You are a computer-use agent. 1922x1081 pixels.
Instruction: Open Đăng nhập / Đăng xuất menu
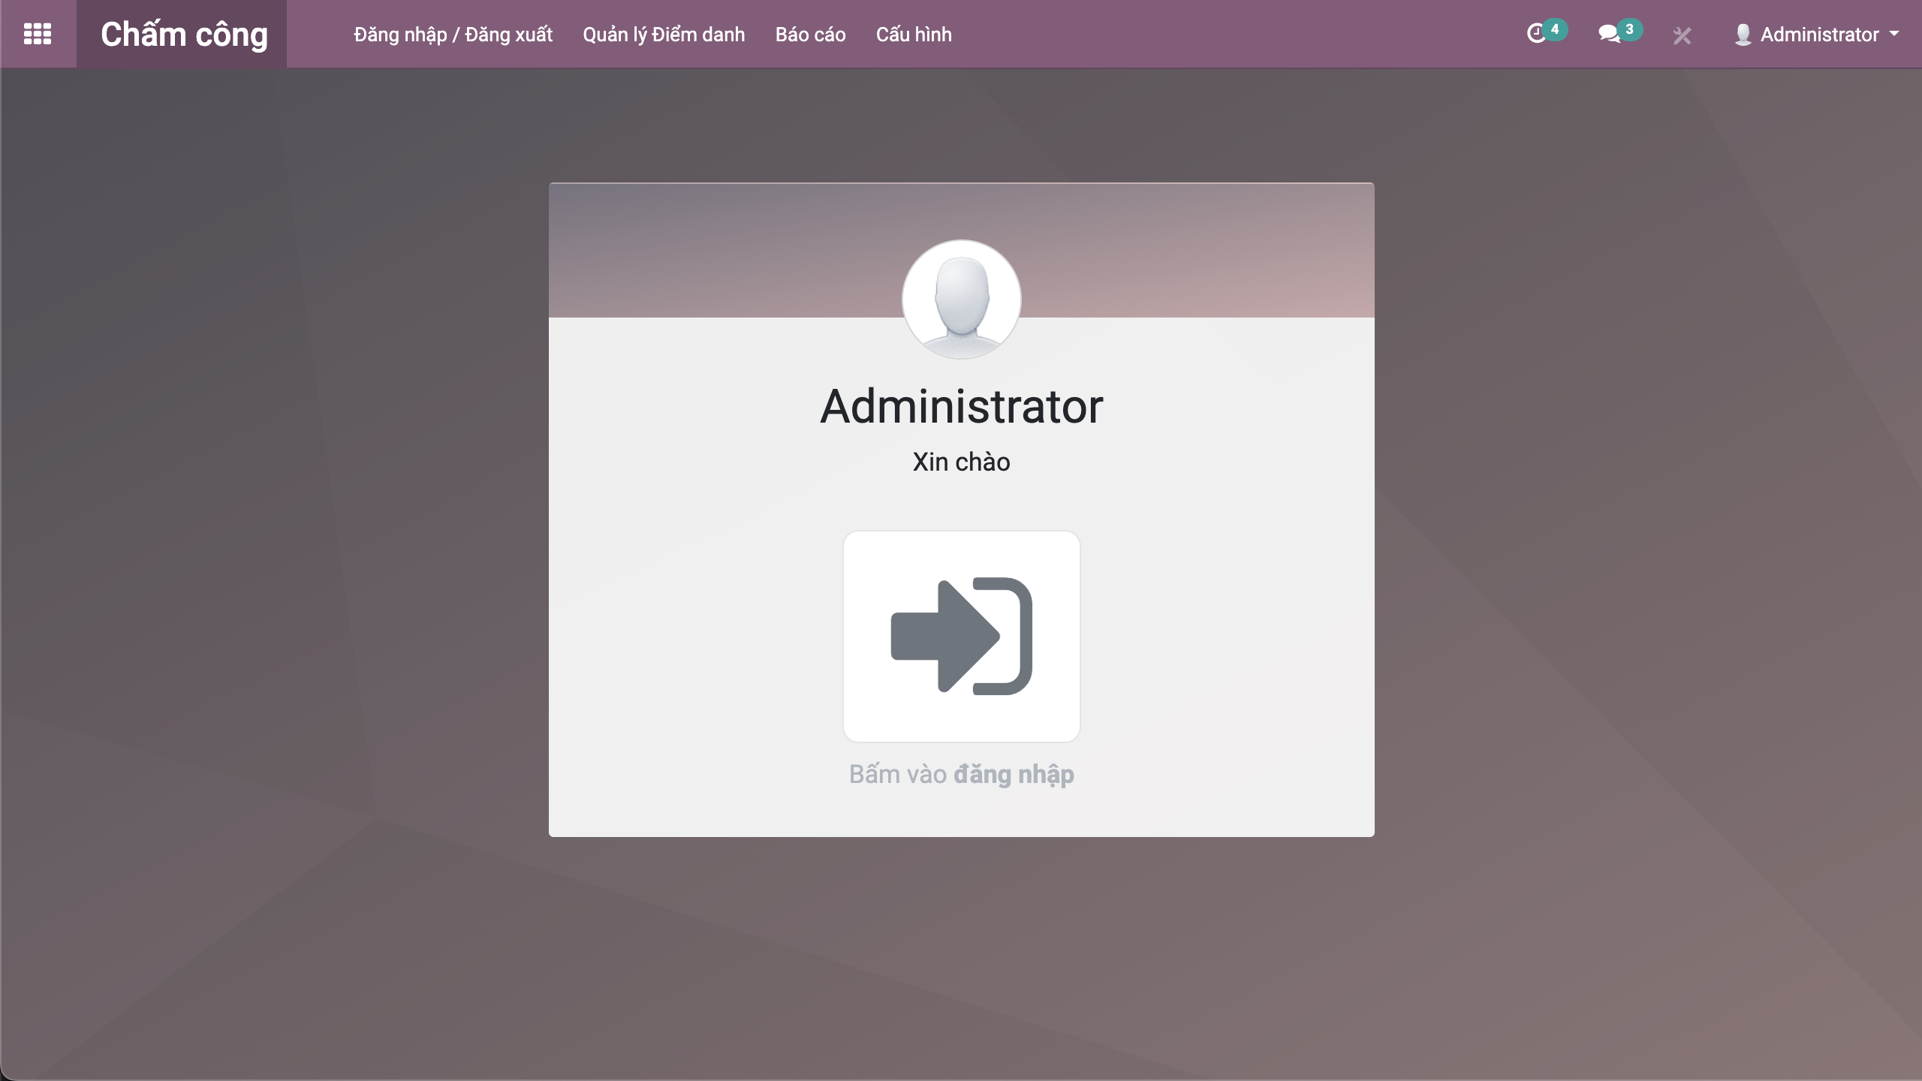pos(453,35)
